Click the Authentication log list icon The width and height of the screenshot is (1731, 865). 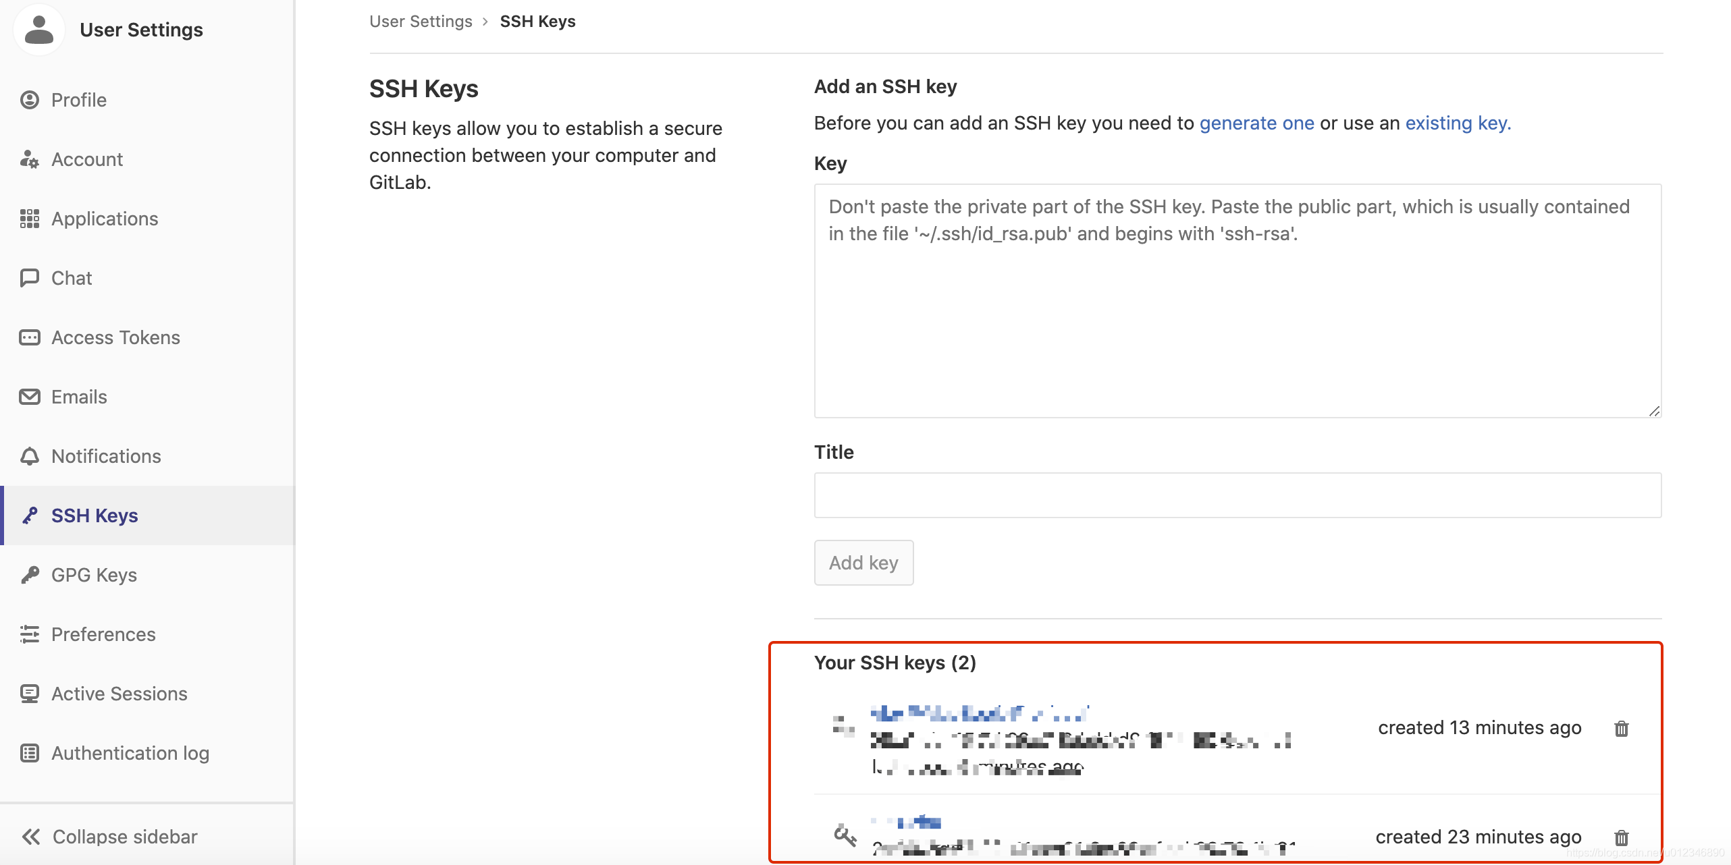click(x=30, y=753)
